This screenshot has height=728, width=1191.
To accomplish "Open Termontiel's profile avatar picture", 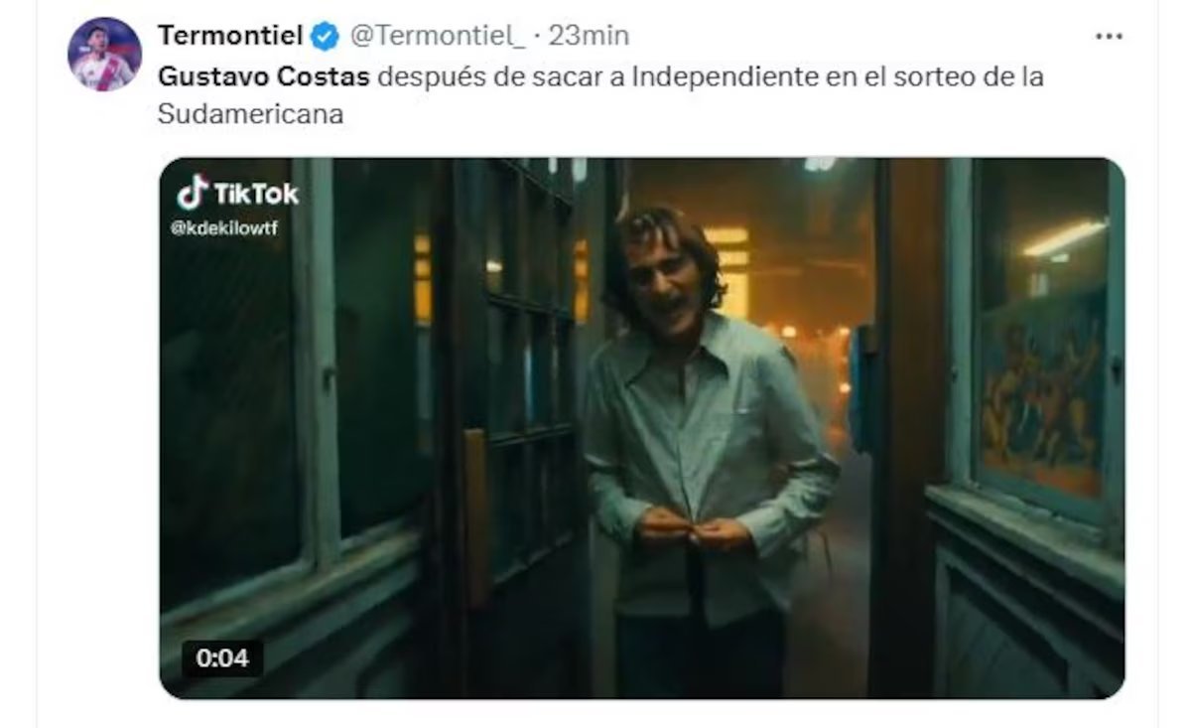I will [104, 54].
